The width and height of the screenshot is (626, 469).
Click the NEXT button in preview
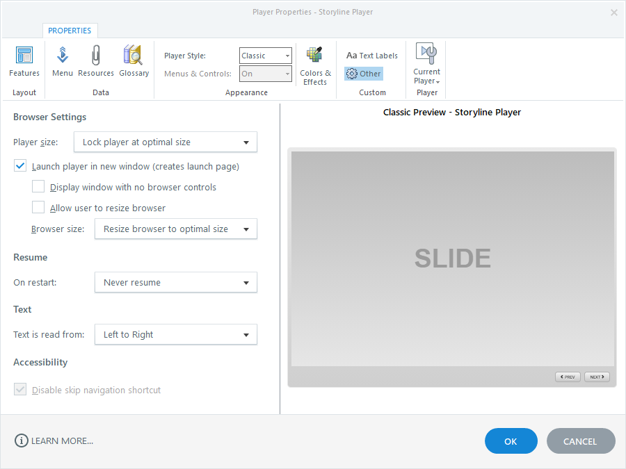pyautogui.click(x=597, y=377)
